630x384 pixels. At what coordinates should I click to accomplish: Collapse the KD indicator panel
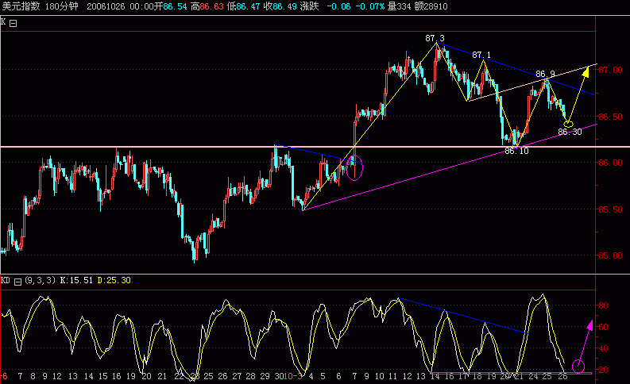[x=17, y=280]
